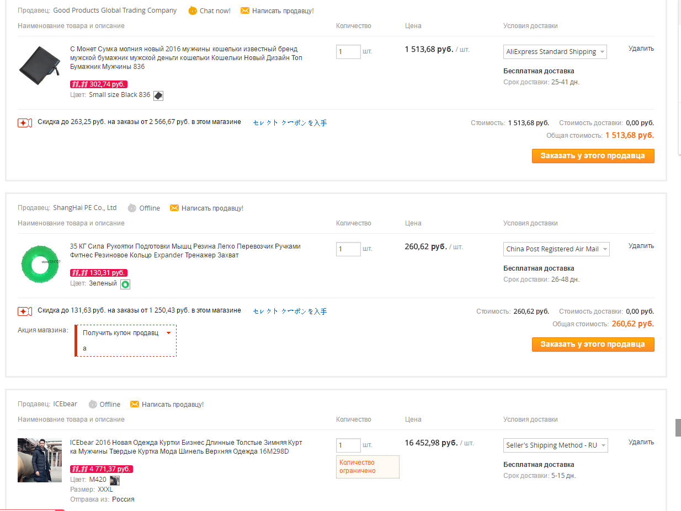Image resolution: width=681 pixels, height=511 pixels.
Task: Open China Post Registered Air Mail dropdown
Action: coord(556,249)
